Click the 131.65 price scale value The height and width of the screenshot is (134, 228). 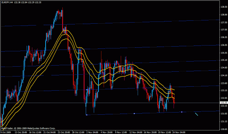[224, 114]
